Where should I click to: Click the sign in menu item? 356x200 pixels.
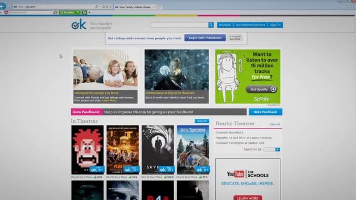coord(275,25)
